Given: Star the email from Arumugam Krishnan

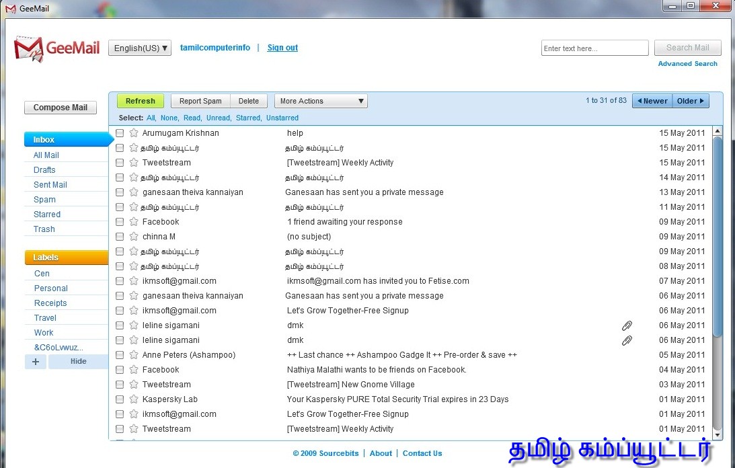Looking at the screenshot, I should (x=133, y=132).
